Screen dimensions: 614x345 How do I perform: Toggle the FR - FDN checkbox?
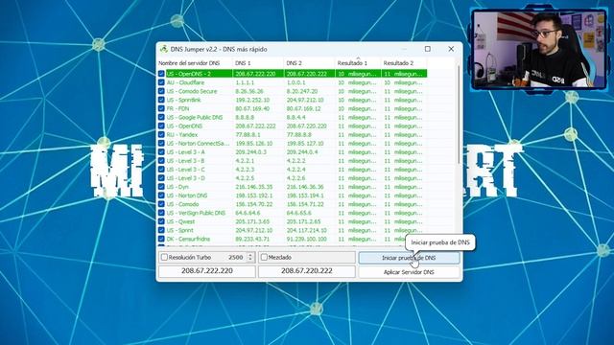161,108
